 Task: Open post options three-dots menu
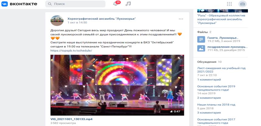point(181,19)
